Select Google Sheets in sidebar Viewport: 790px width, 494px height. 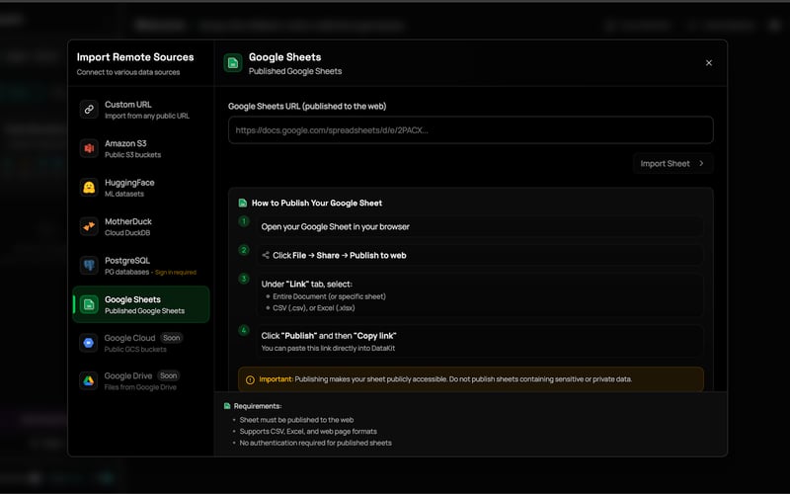click(141, 304)
